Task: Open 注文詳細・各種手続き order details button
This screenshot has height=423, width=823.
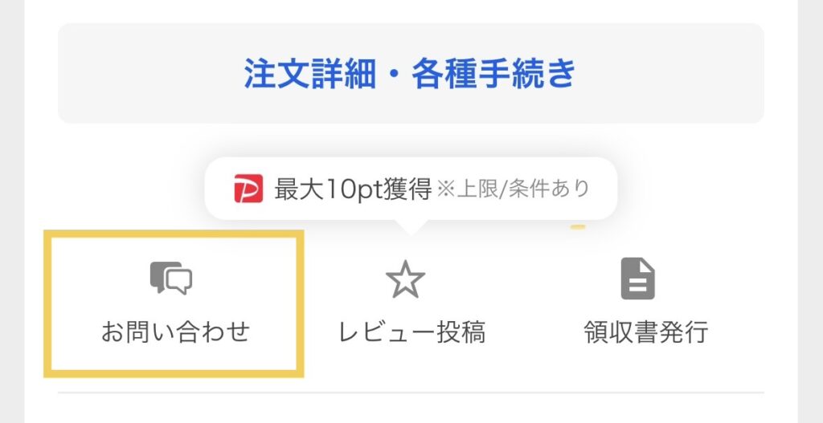Action: (411, 73)
